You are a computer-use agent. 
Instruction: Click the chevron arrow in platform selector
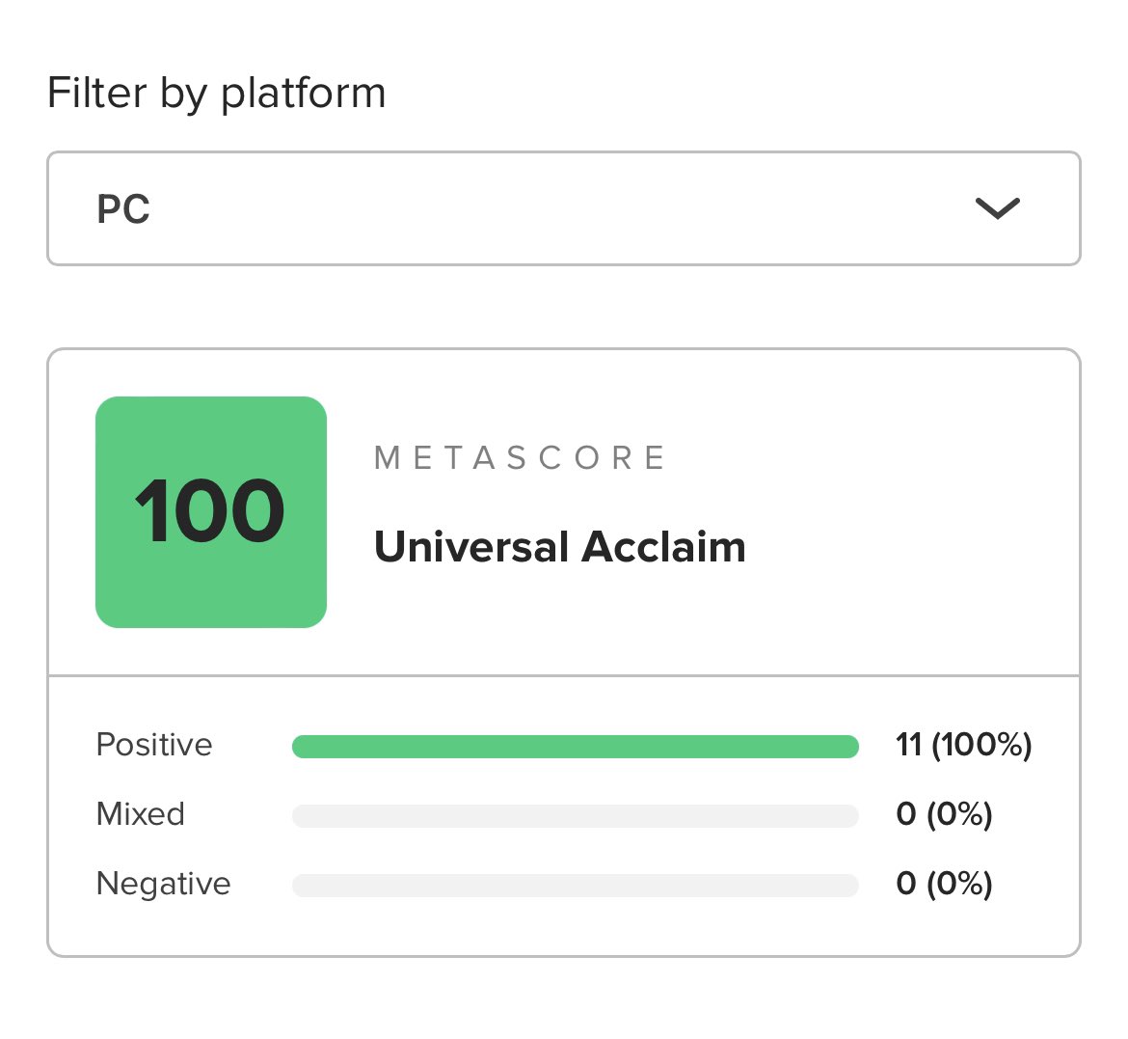[997, 208]
